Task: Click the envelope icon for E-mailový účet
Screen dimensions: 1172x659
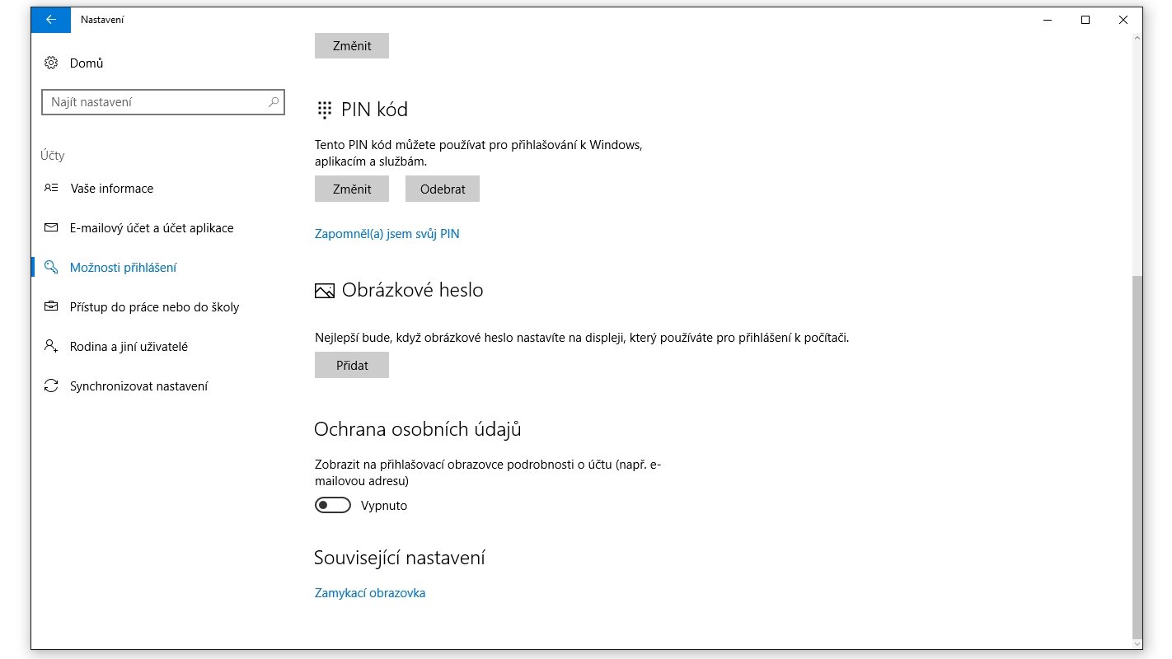Action: [51, 228]
